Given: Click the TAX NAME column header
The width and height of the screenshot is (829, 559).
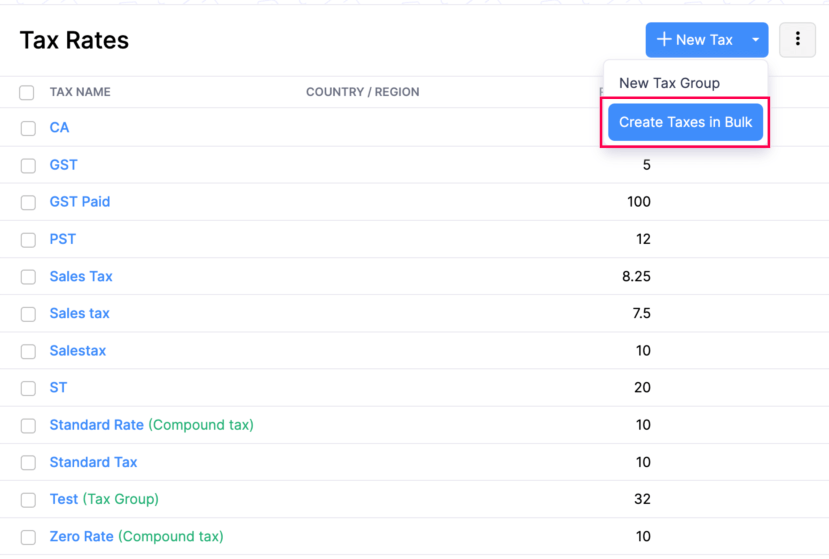Looking at the screenshot, I should click(x=80, y=92).
